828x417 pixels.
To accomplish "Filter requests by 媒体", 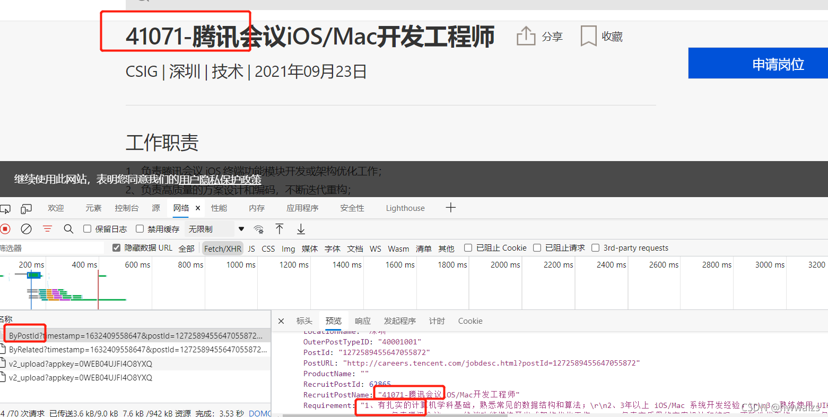I will [x=310, y=249].
